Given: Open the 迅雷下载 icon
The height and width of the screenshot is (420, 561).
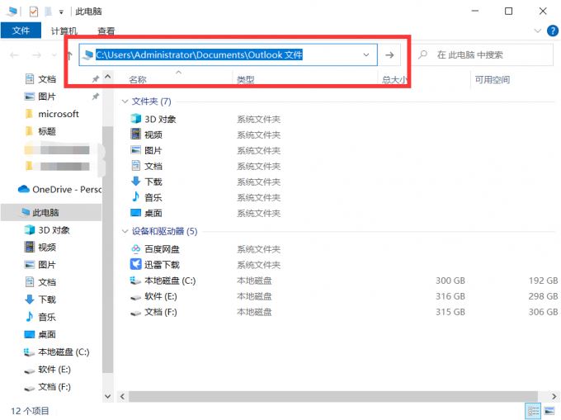Looking at the screenshot, I should point(136,265).
